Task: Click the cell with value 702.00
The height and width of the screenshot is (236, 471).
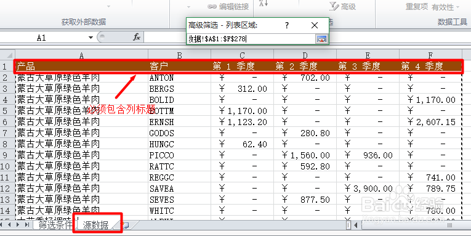Action: point(305,78)
